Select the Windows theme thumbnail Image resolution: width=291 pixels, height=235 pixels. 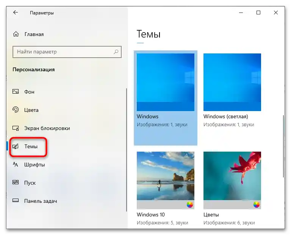[166, 82]
